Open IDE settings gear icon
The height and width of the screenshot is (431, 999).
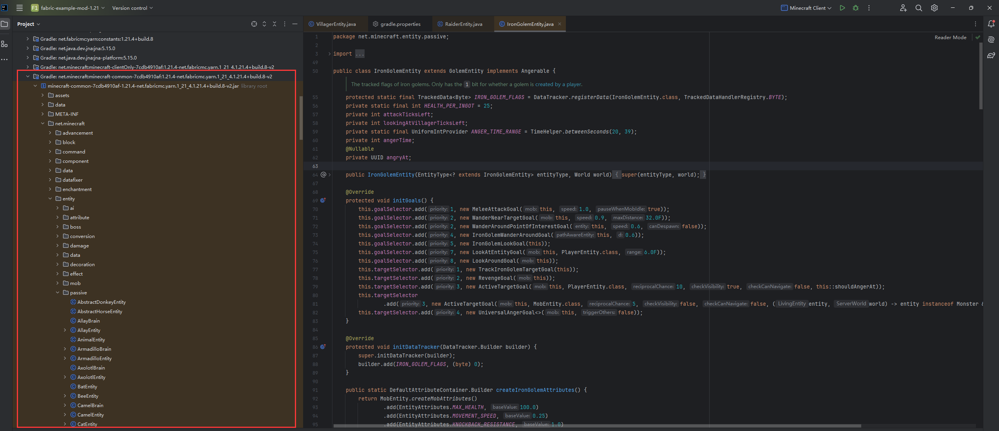(934, 8)
